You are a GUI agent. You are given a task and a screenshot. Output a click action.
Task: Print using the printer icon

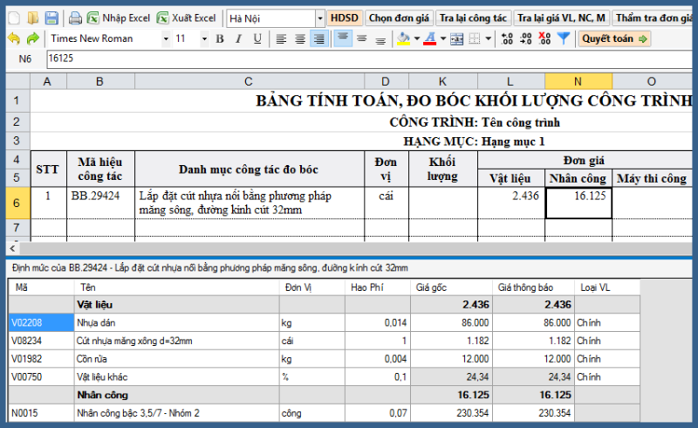coord(75,17)
